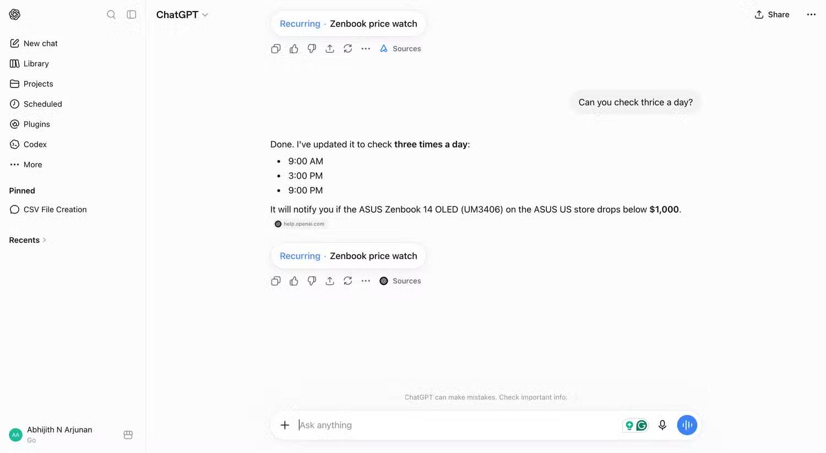The image size is (826, 453).
Task: Dislike the lower response
Action: 312,281
